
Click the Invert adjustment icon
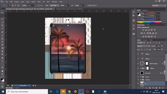(x=143, y=37)
